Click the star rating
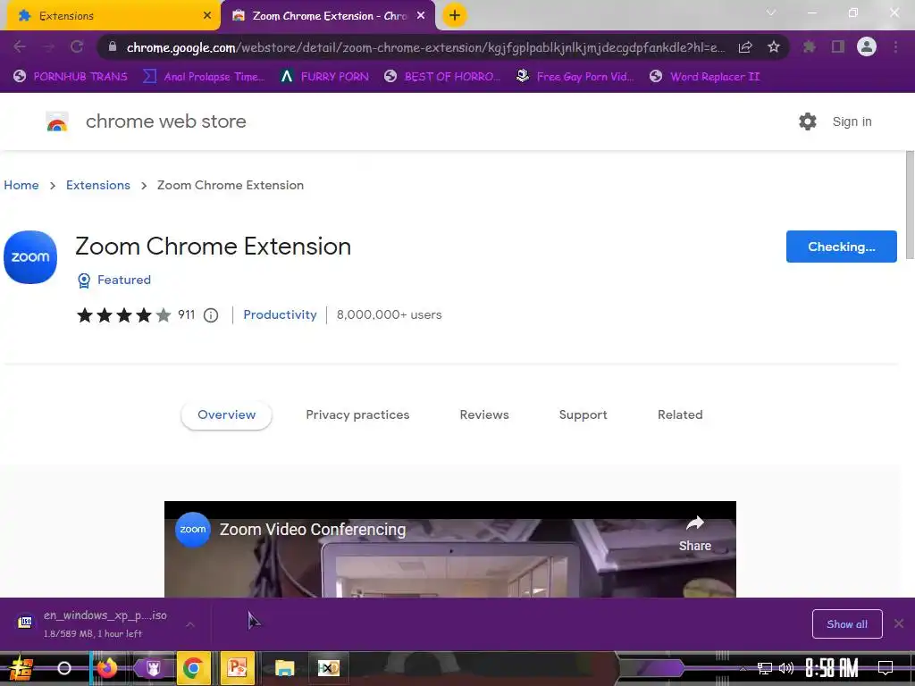 [123, 315]
